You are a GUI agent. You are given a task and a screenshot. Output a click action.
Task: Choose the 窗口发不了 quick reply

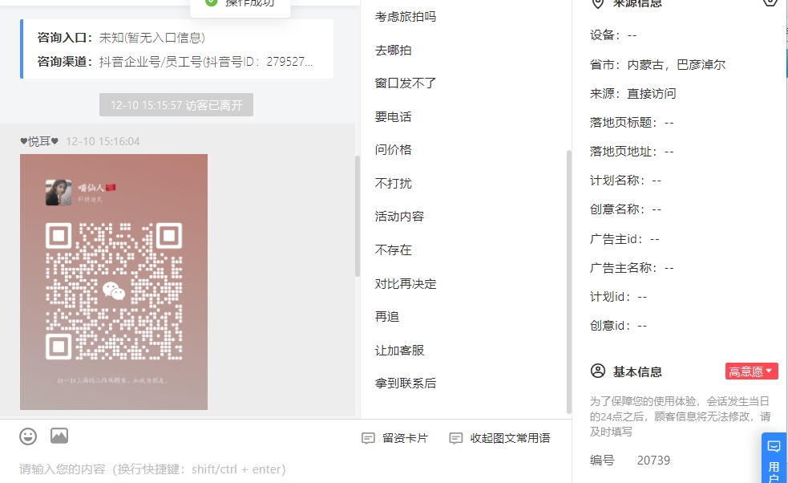point(406,83)
